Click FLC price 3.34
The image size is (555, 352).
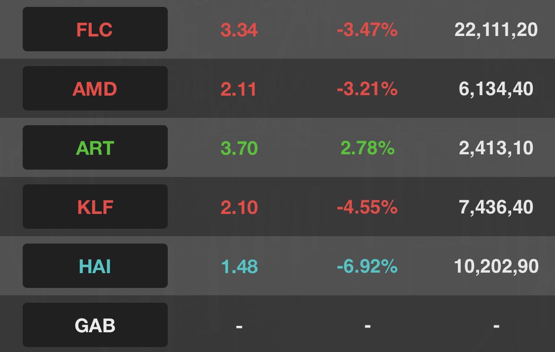239,30
